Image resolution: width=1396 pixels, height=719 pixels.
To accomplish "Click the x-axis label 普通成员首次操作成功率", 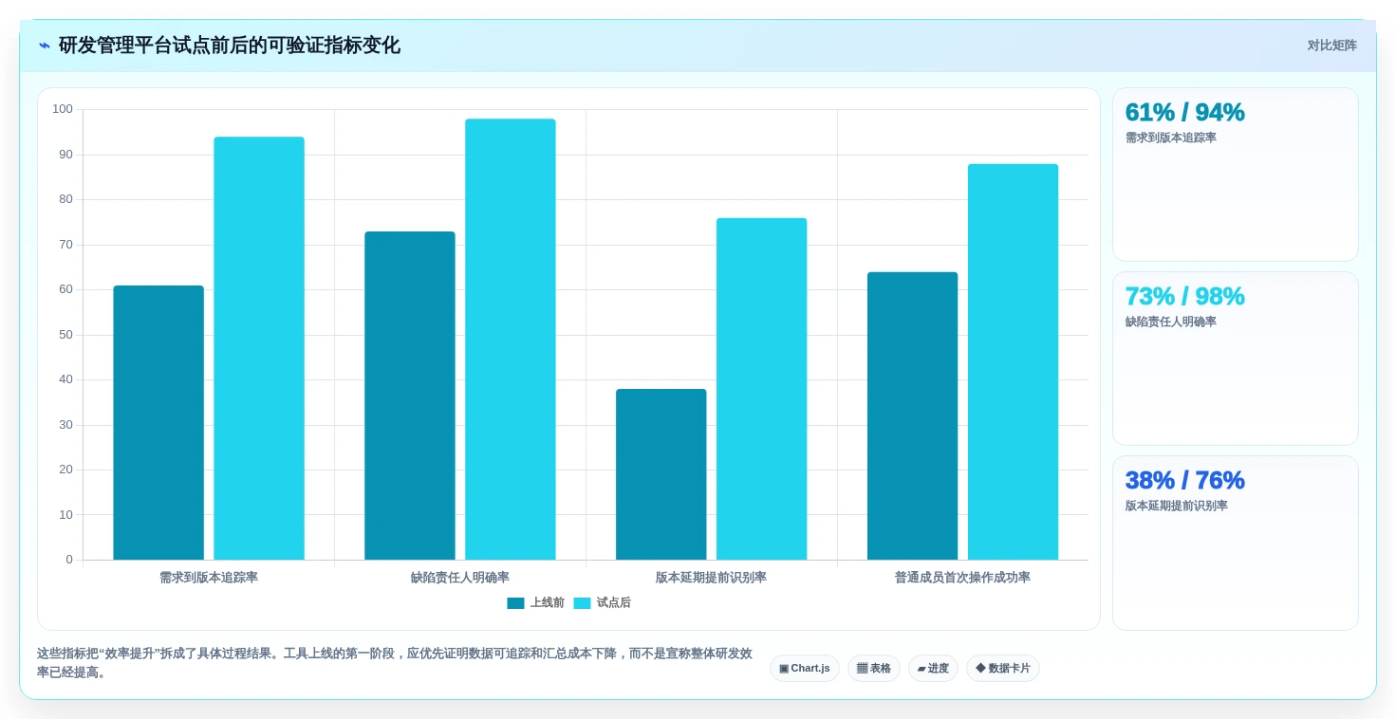I will pos(963,578).
